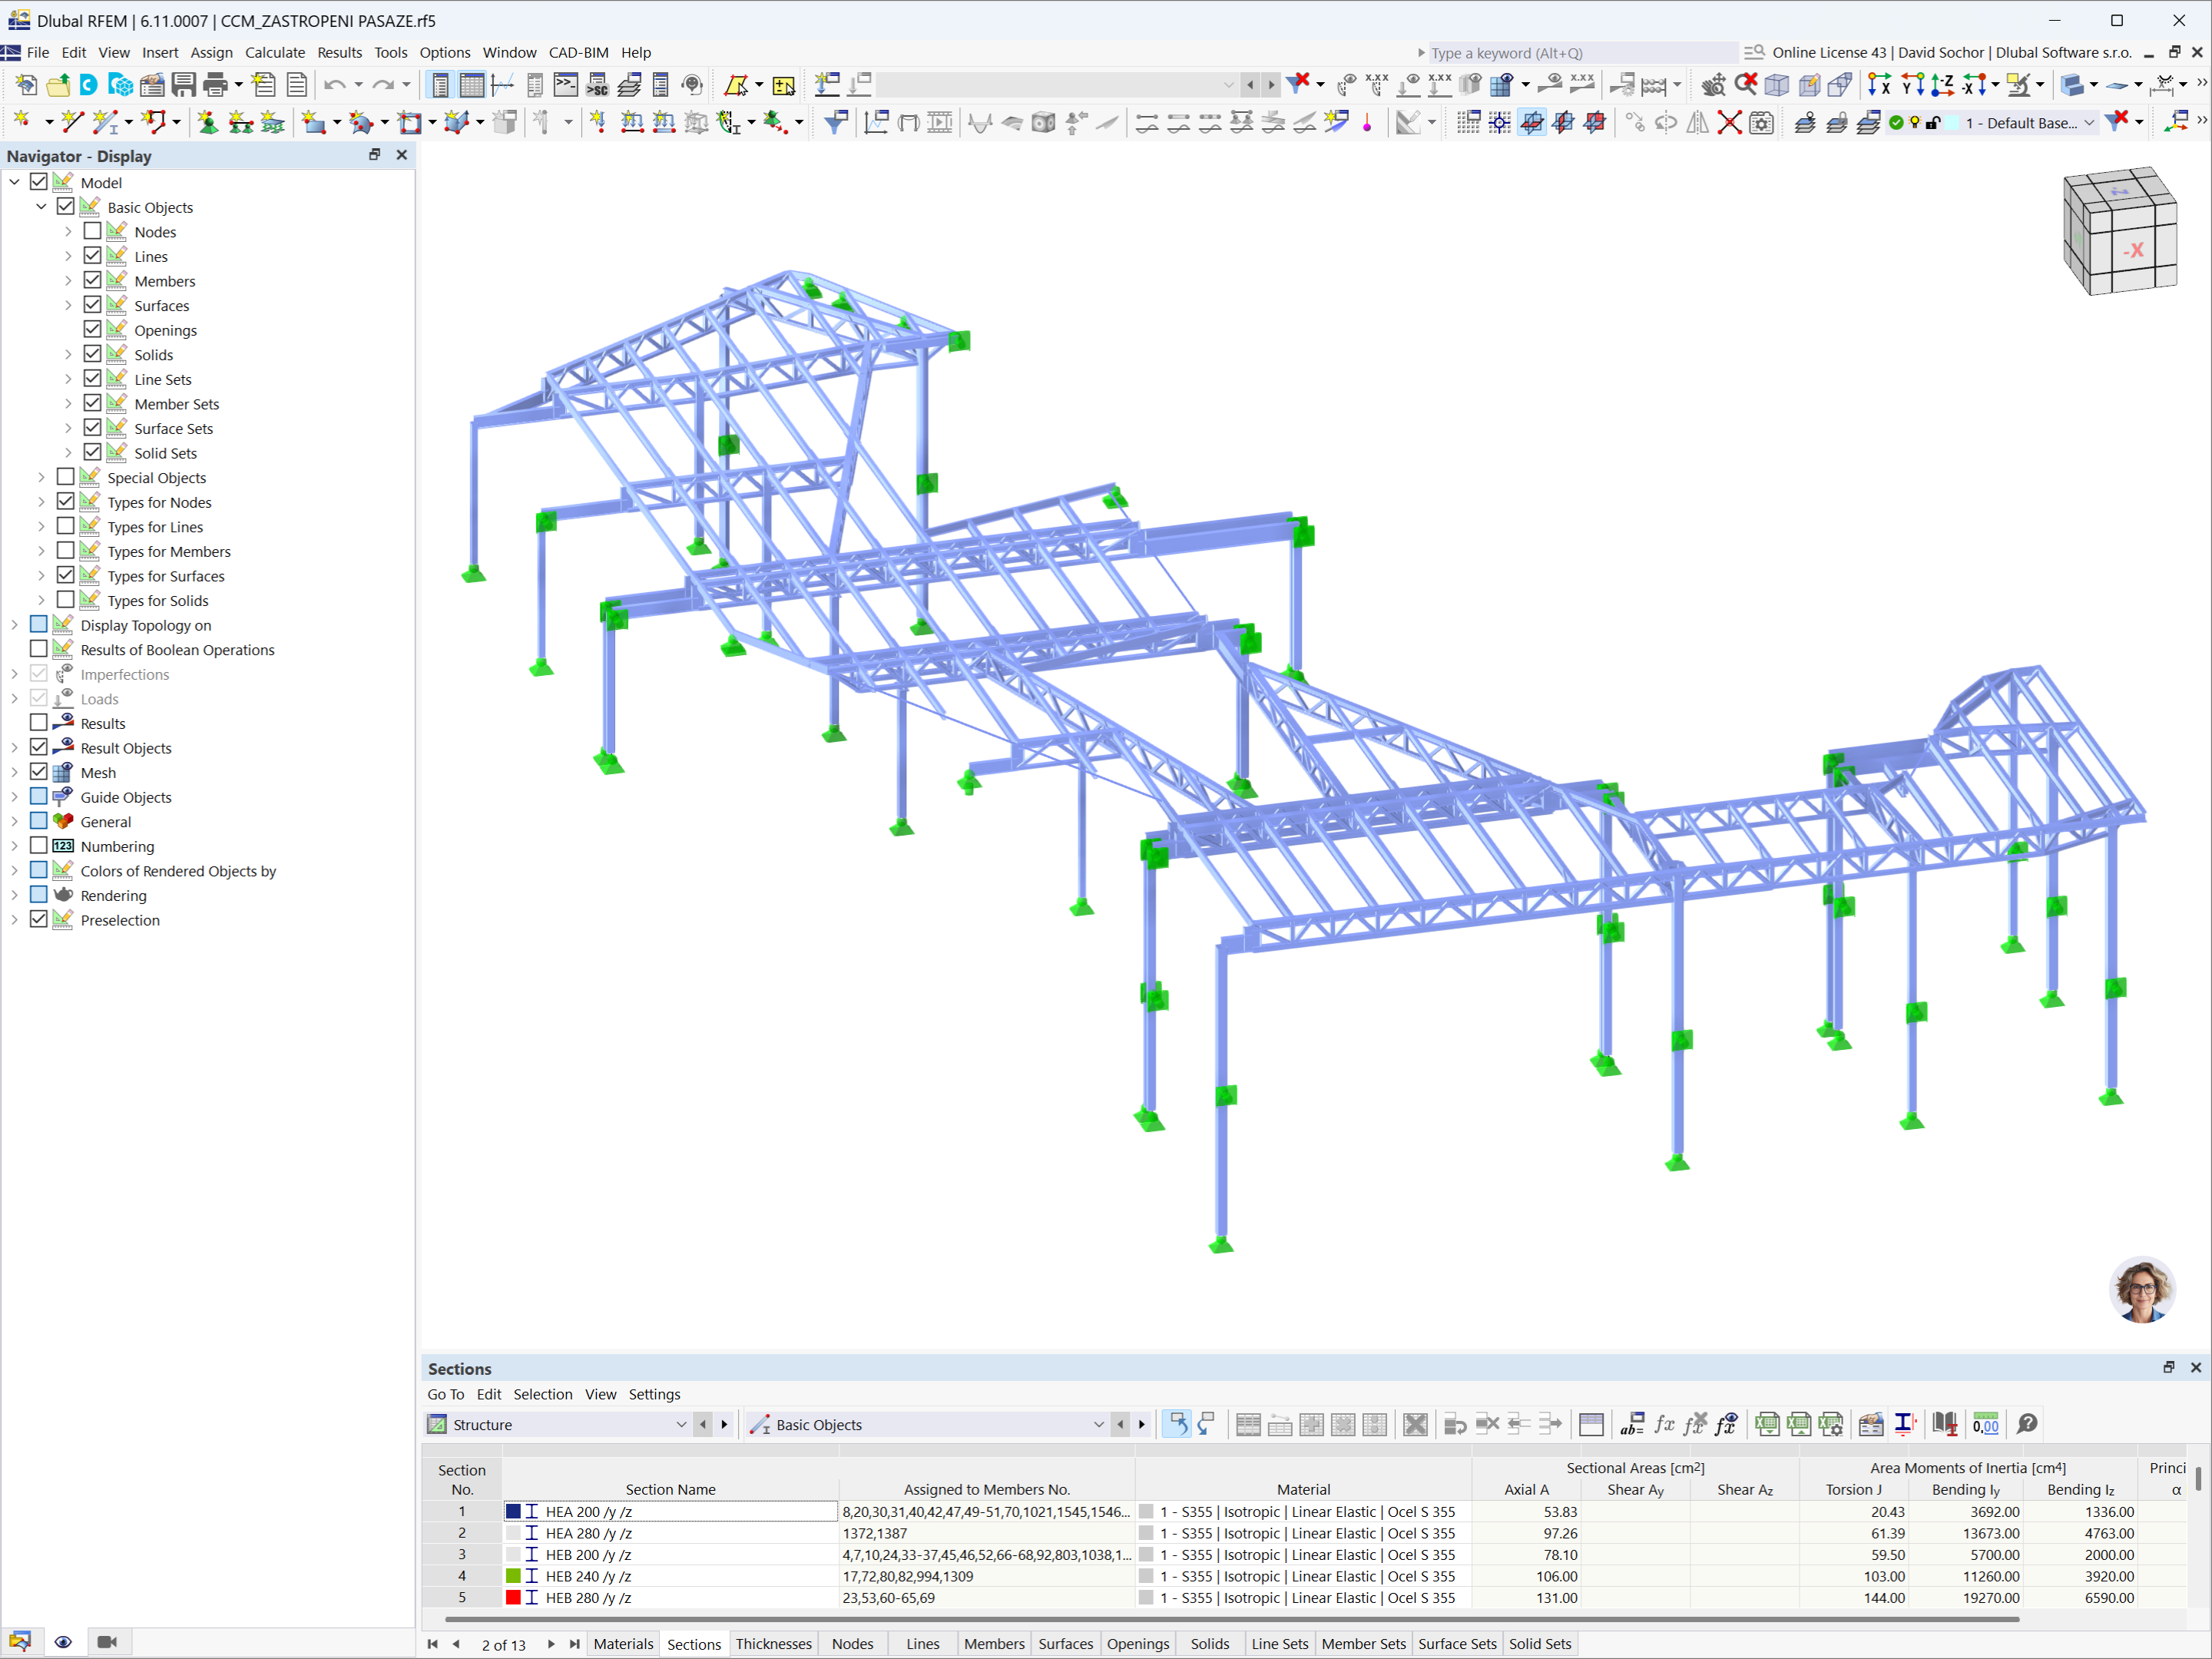The height and width of the screenshot is (1659, 2212).
Task: Select the New Line tool icon
Action: click(72, 122)
